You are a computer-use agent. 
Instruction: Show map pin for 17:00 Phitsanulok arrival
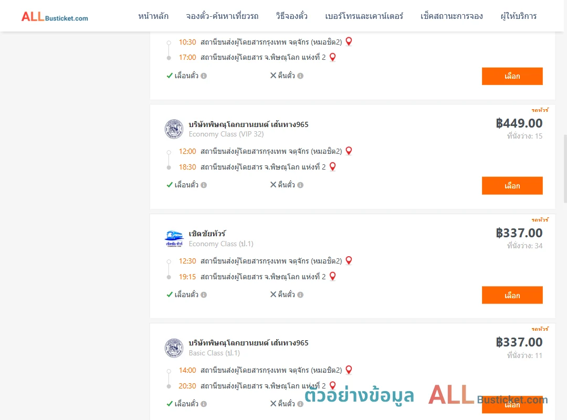click(333, 57)
